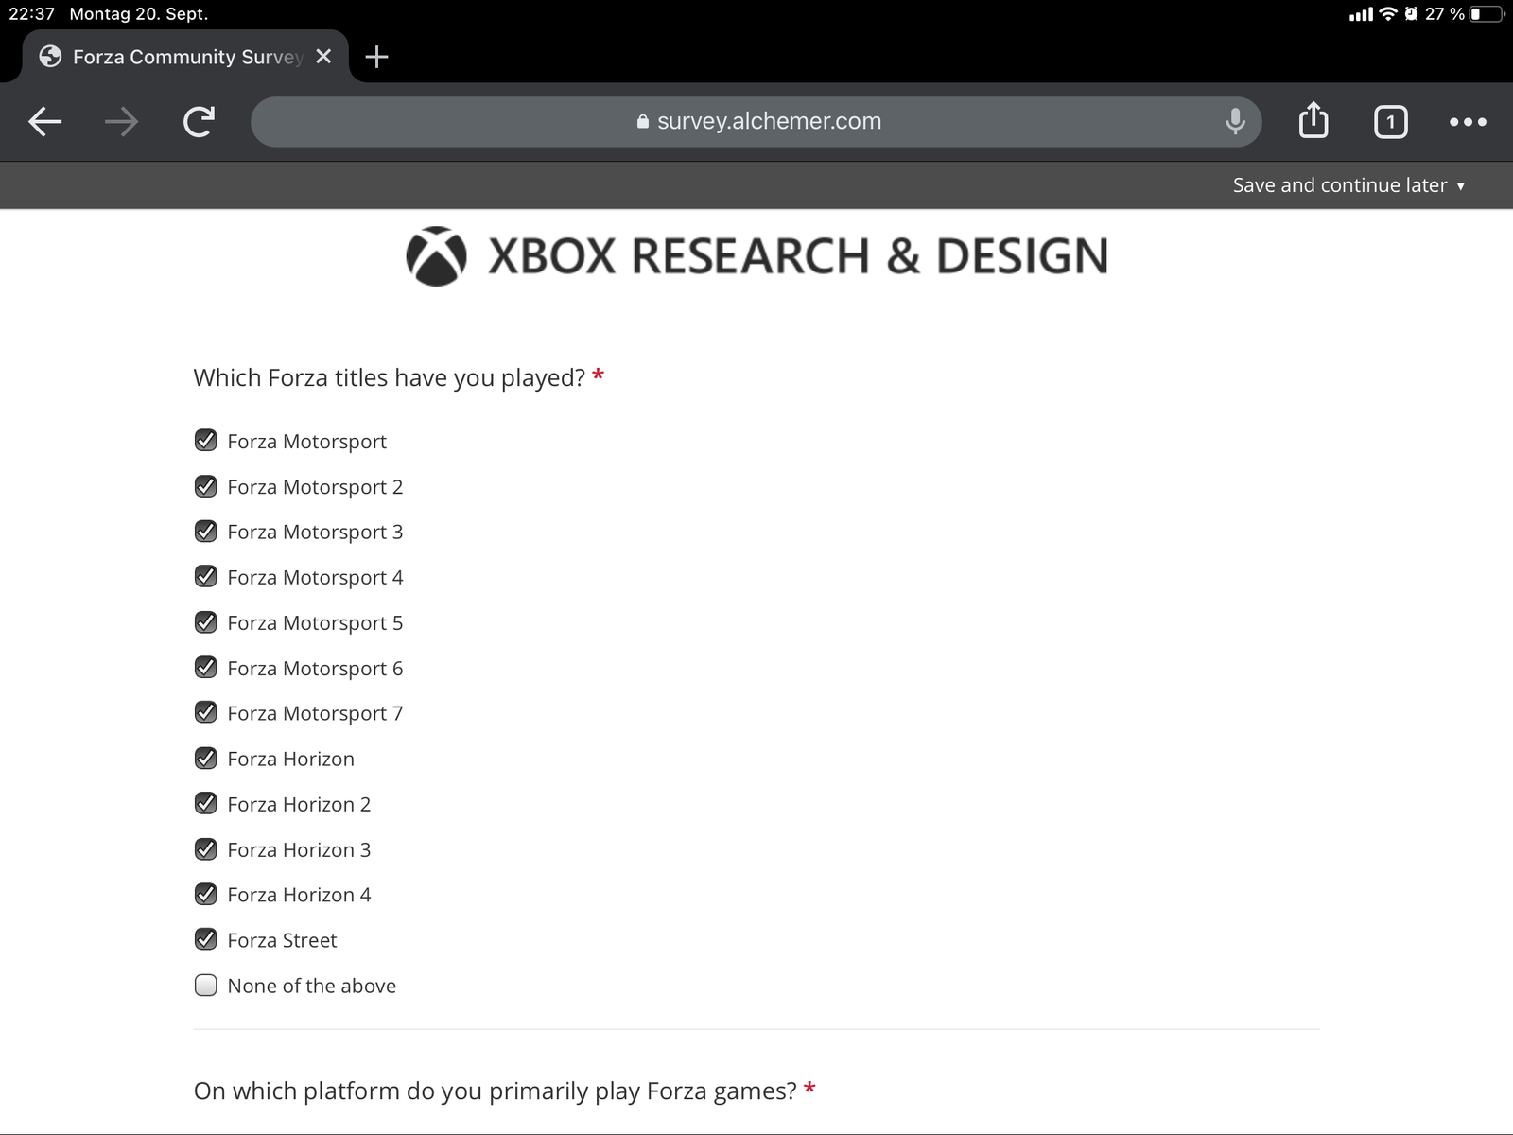Uncheck Forza Motorsport 3
Image resolution: width=1513 pixels, height=1135 pixels.
click(x=205, y=532)
